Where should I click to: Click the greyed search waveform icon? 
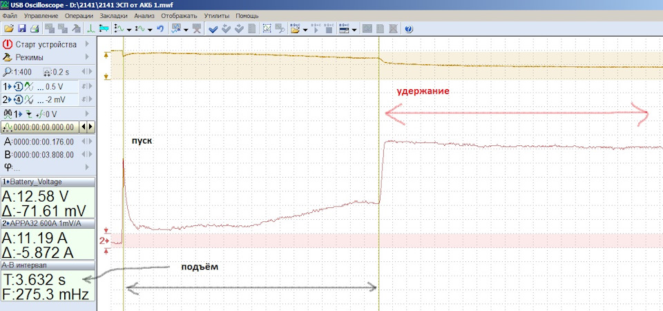click(280, 29)
